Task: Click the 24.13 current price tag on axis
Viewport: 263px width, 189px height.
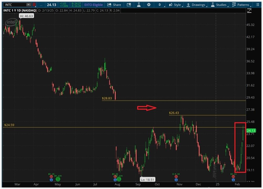Action: pos(251,131)
